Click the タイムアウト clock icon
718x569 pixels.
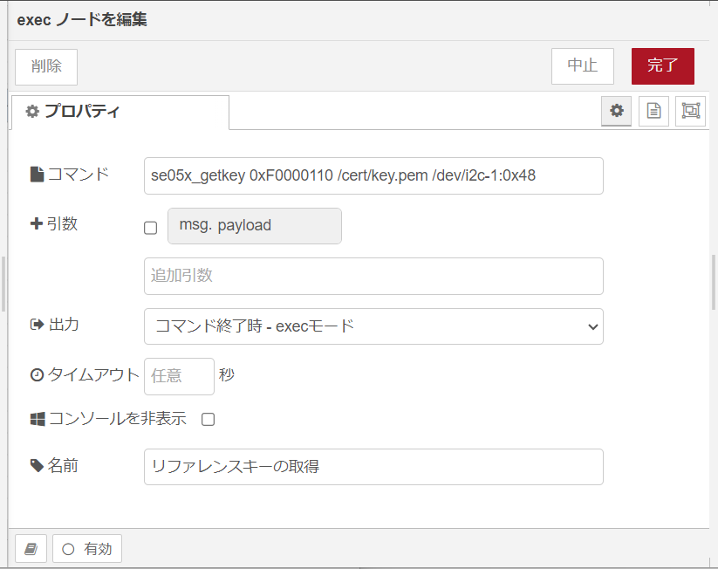point(37,375)
